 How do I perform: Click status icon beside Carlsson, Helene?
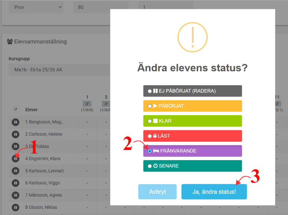(x=15, y=134)
